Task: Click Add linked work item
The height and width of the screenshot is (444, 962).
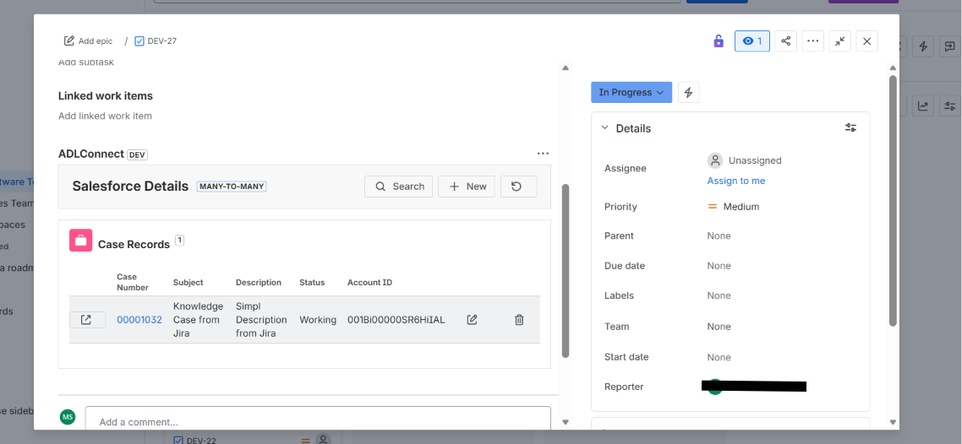Action: point(105,116)
